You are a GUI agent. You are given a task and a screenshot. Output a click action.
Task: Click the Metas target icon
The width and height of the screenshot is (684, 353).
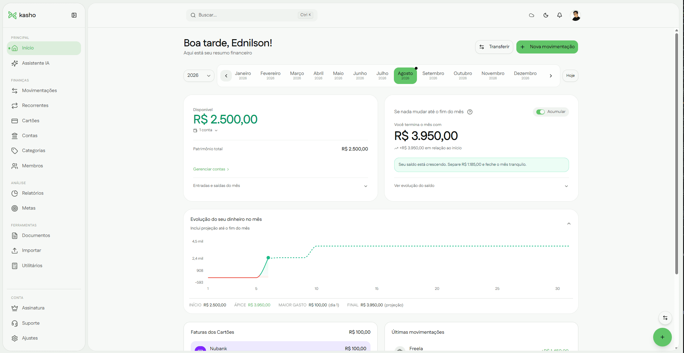pyautogui.click(x=15, y=208)
